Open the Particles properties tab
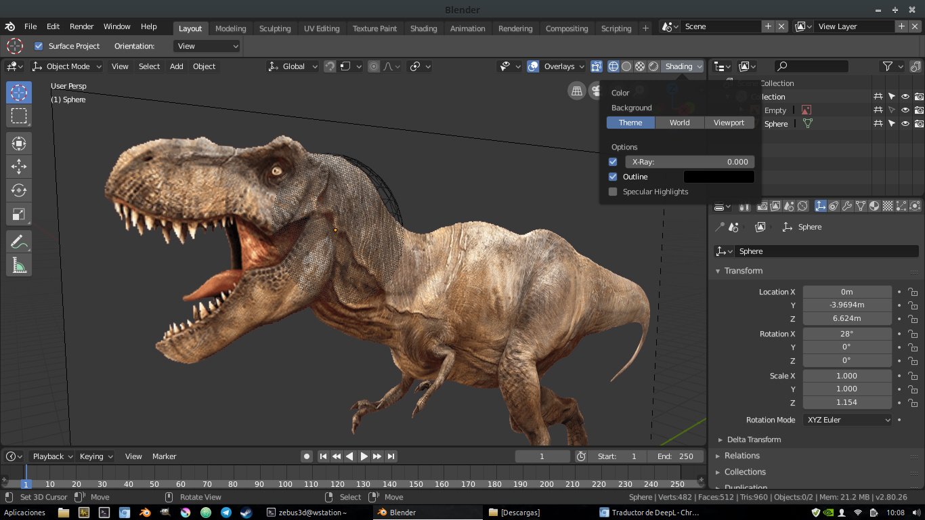Viewport: 925px width, 520px height. [x=901, y=206]
